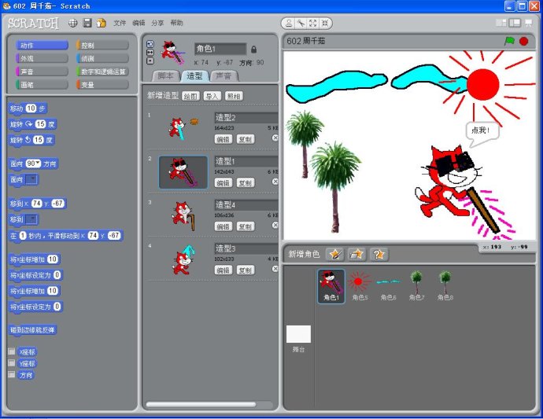Select the 外观 block category

(x=42, y=58)
